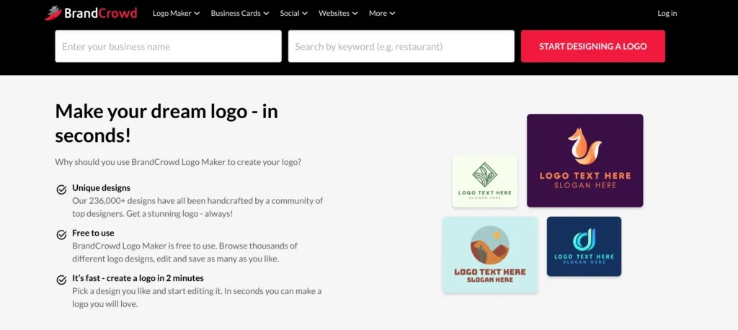This screenshot has width=738, height=330.
Task: Click the checkmark icon beside It's fast
Action: coord(62,280)
